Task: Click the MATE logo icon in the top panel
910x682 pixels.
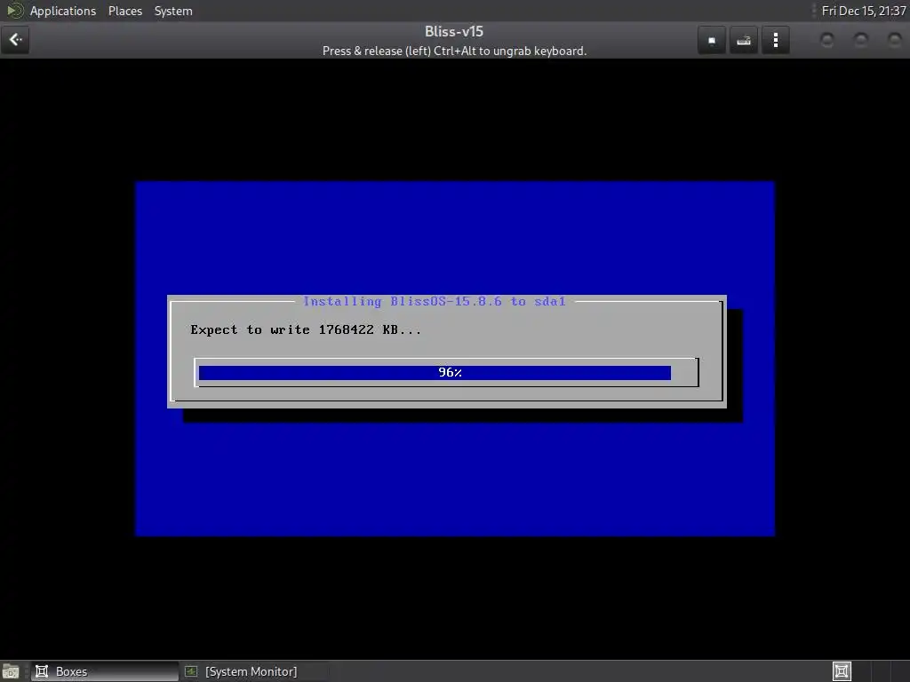Action: [x=14, y=11]
